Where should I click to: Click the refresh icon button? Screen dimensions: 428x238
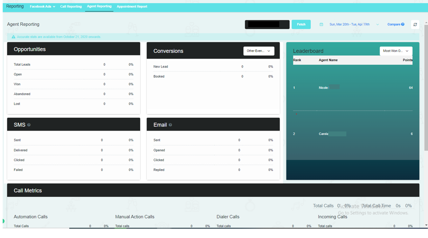click(x=415, y=24)
